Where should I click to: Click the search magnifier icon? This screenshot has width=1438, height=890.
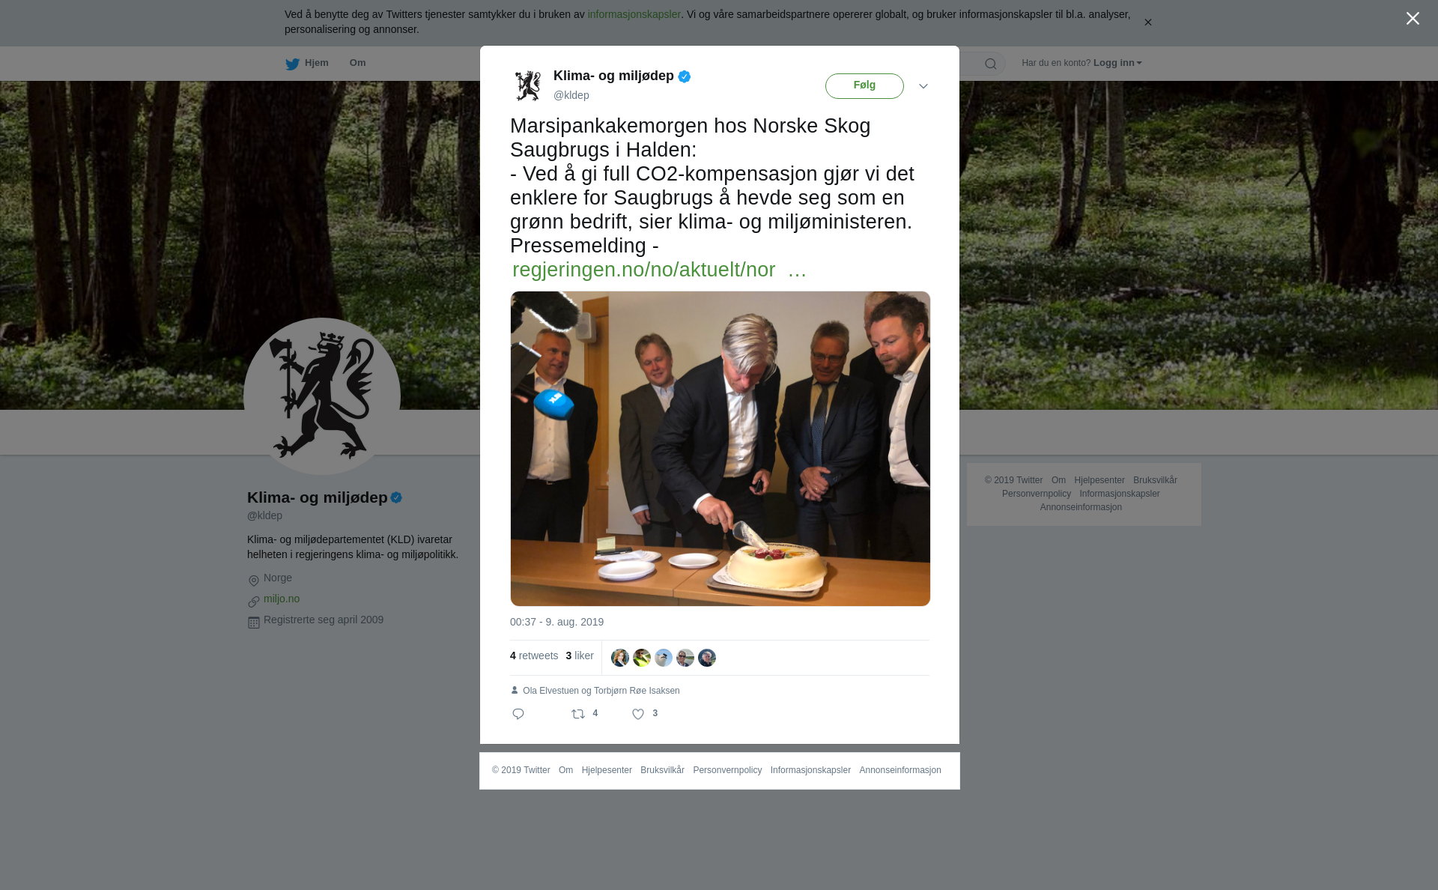(x=991, y=64)
